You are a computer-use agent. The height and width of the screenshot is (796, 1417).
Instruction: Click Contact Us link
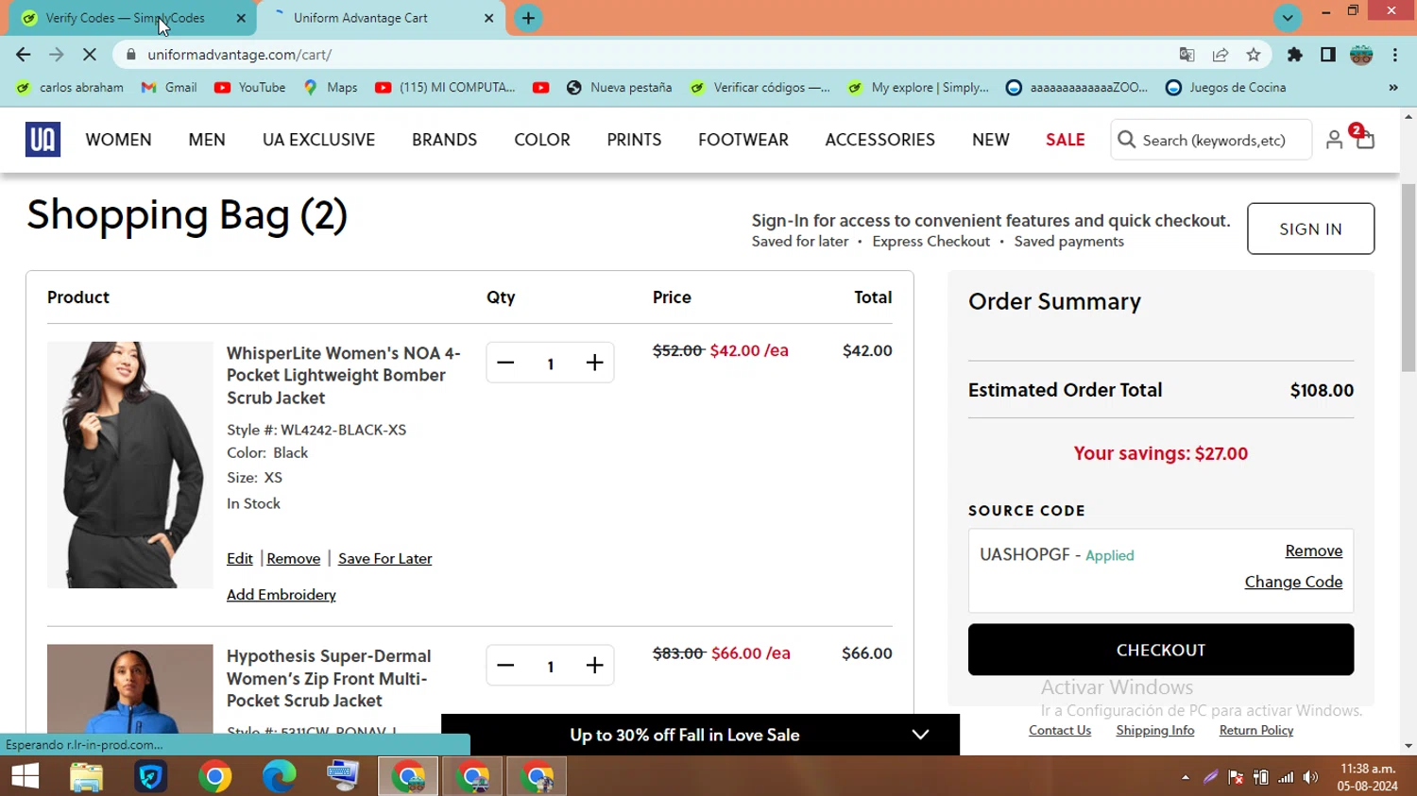click(x=1060, y=730)
